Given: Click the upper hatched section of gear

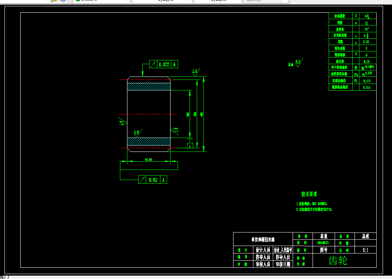Looking at the screenshot, I should (x=149, y=87).
